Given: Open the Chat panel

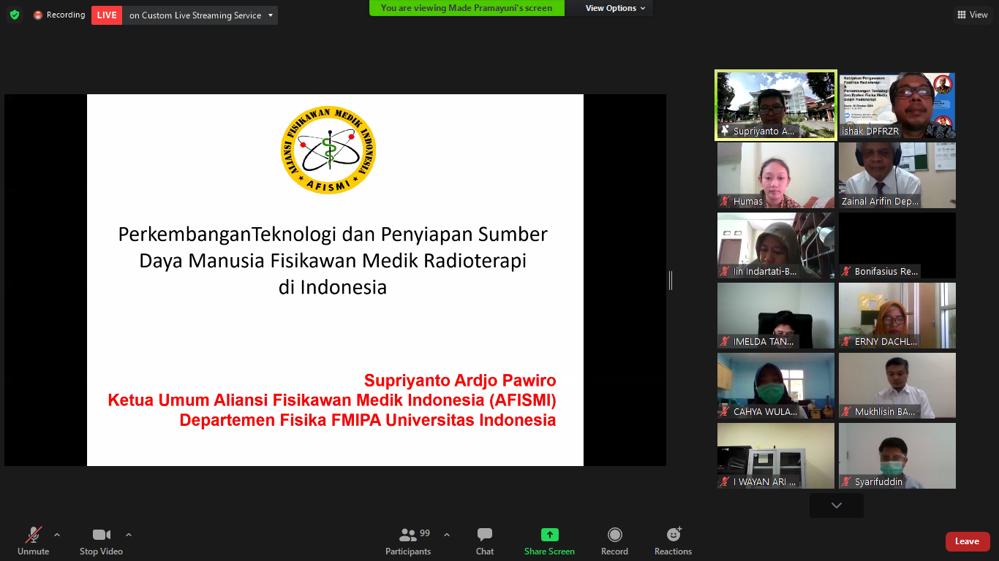Looking at the screenshot, I should coord(485,541).
